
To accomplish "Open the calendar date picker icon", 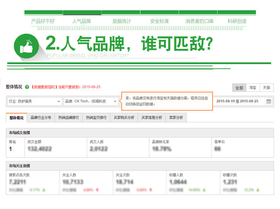I will coord(269,101).
